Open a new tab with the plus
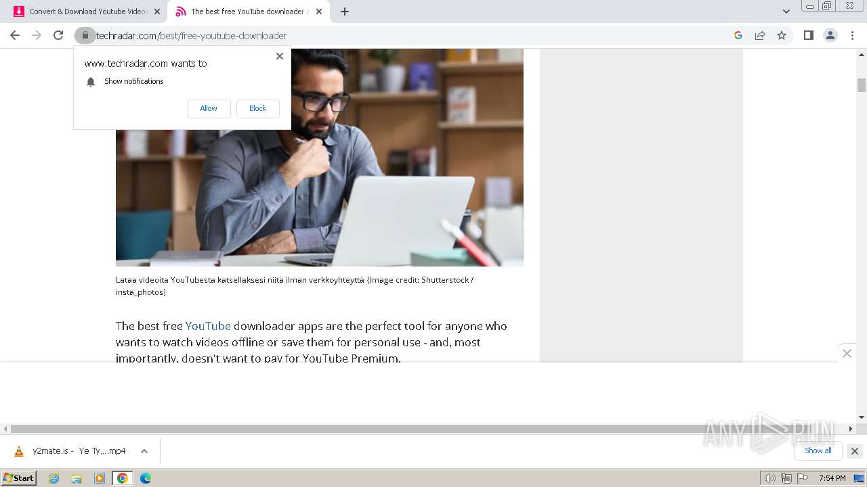The height and width of the screenshot is (487, 867). click(345, 11)
